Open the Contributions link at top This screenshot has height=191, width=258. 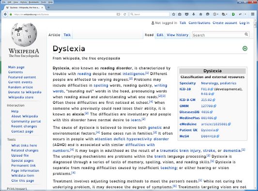coord(199,23)
